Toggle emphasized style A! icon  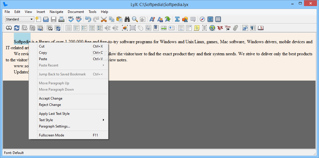click(x=152, y=19)
